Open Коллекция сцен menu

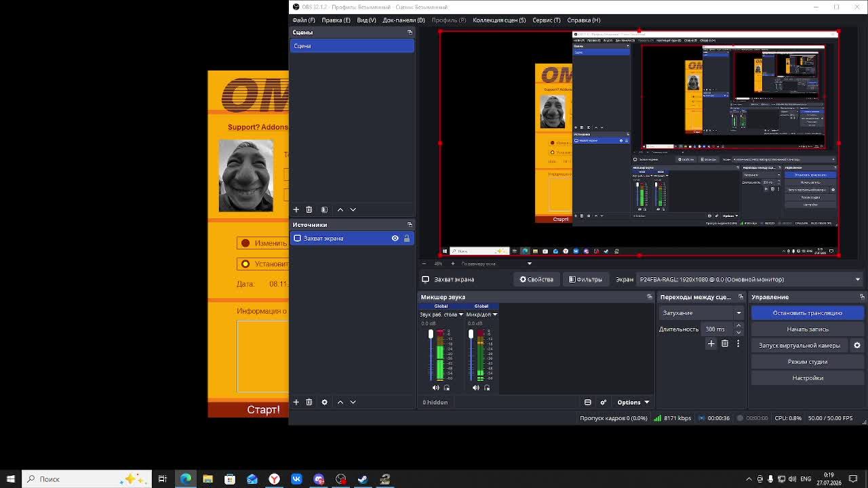point(499,20)
